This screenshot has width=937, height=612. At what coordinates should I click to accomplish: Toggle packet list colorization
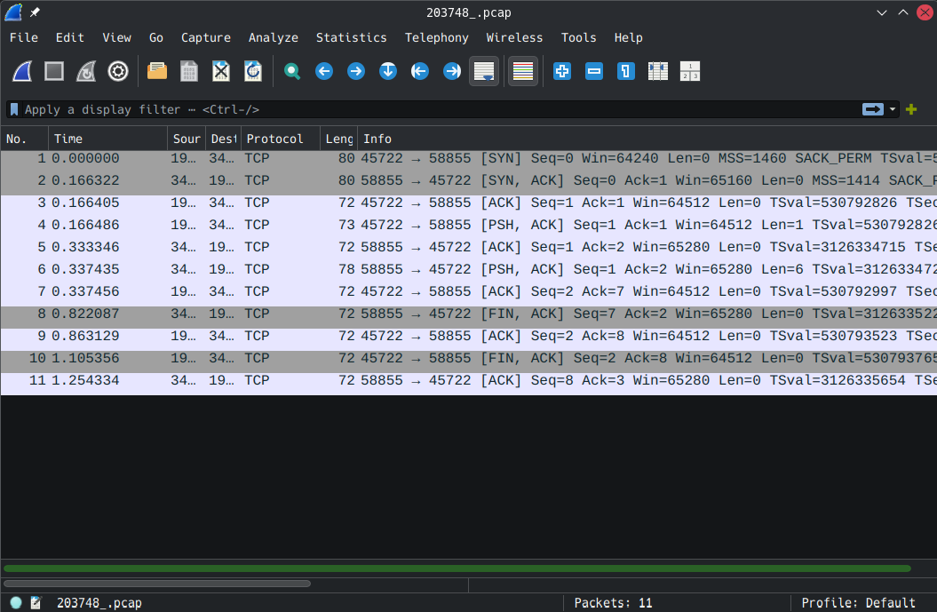pyautogui.click(x=523, y=71)
